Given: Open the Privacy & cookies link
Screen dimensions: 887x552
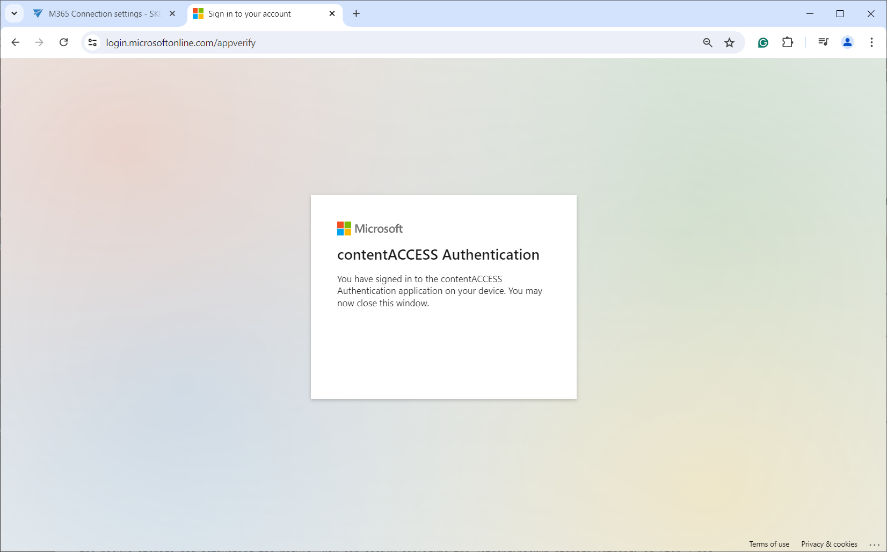Looking at the screenshot, I should [829, 544].
